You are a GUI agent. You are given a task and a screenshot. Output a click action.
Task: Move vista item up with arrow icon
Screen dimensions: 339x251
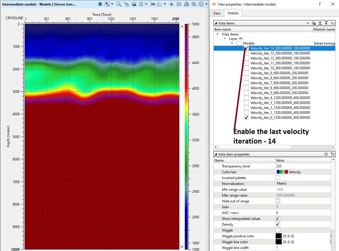(320, 23)
